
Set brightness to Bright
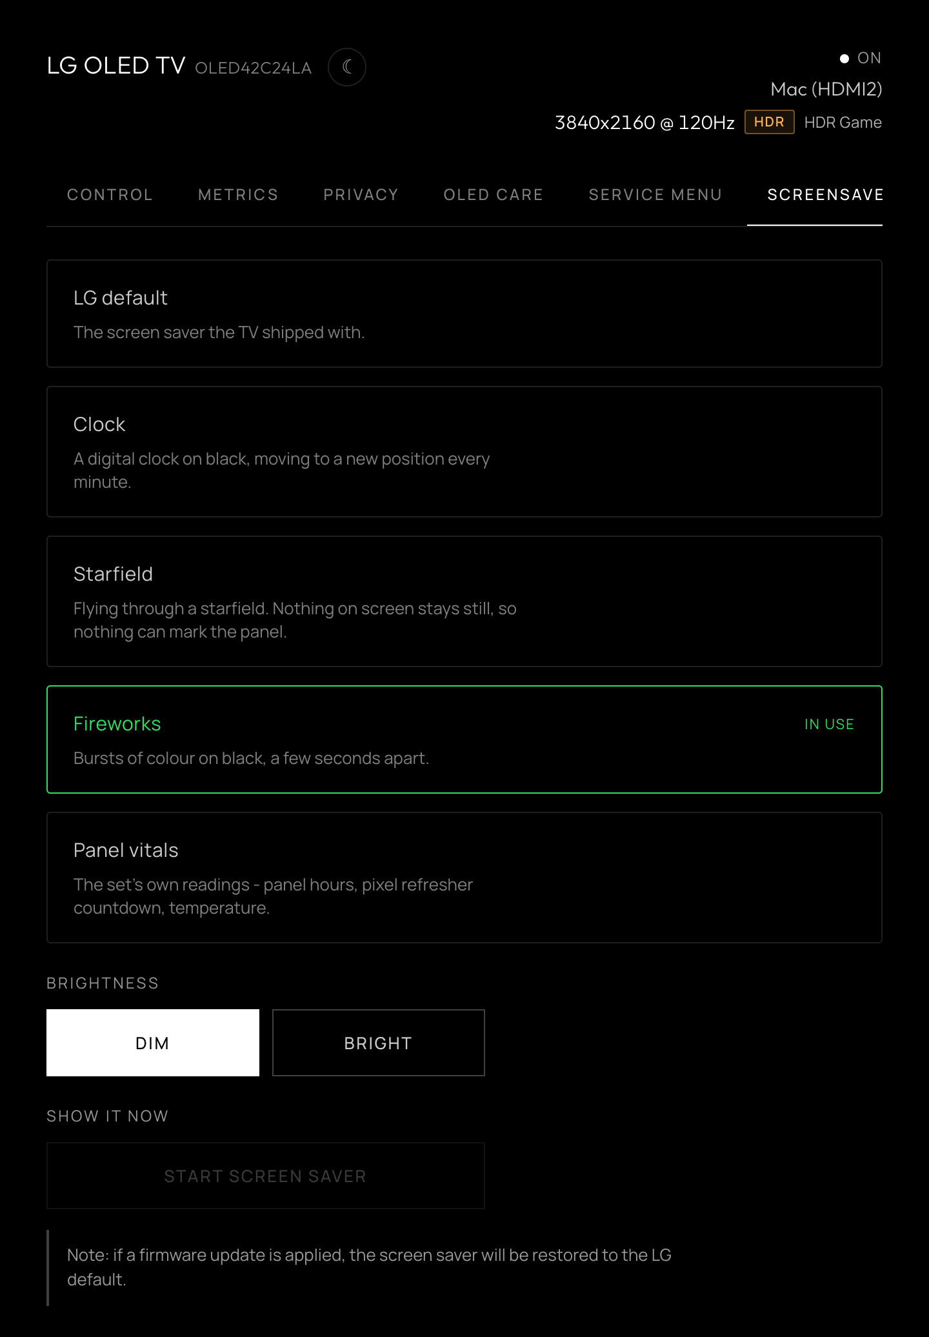point(379,1043)
